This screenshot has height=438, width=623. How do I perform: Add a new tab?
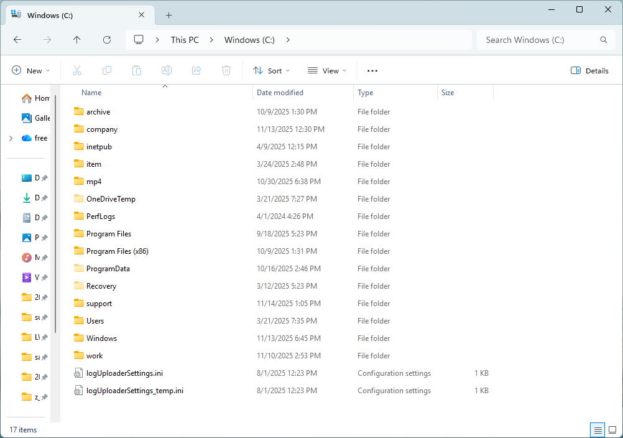(168, 16)
